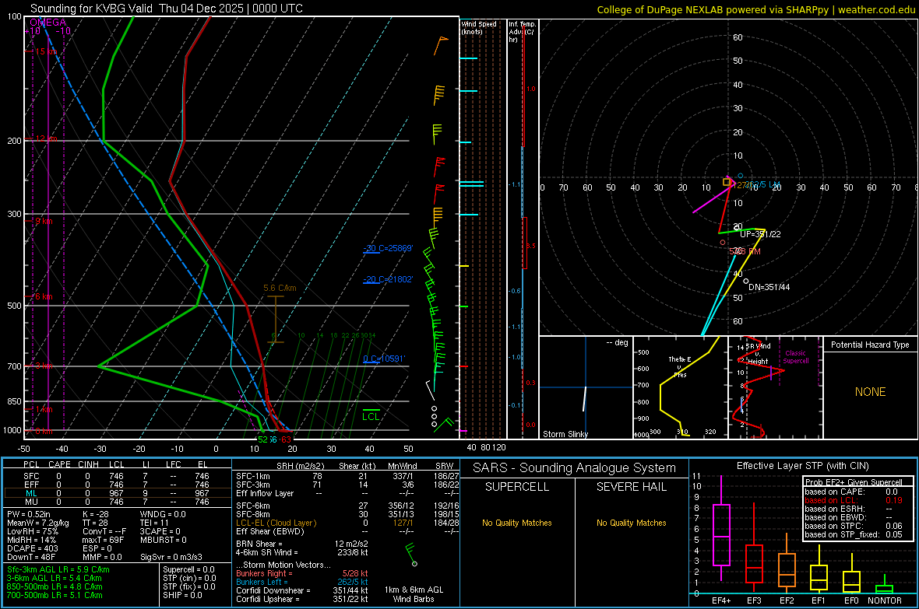This screenshot has width=919, height=609.
Task: Click the red 'based on LCL:' row
Action: click(854, 500)
